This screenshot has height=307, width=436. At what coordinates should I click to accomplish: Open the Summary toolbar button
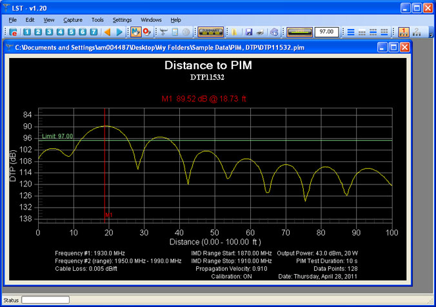coord(210,32)
